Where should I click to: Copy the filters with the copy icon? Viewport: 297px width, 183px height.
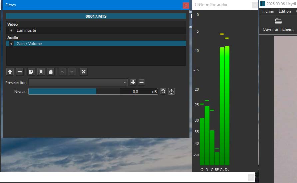point(31,72)
